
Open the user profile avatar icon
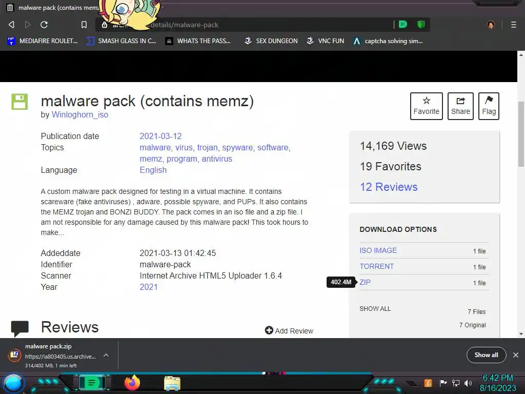click(x=491, y=25)
